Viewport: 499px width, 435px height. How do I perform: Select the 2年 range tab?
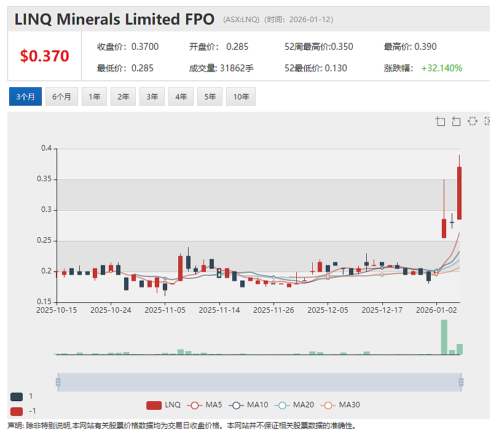(x=123, y=96)
